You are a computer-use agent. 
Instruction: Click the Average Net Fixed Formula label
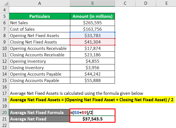(39, 112)
